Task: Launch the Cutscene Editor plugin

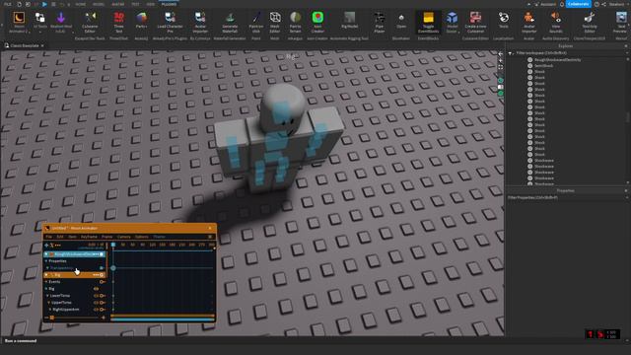Action: pyautogui.click(x=90, y=22)
